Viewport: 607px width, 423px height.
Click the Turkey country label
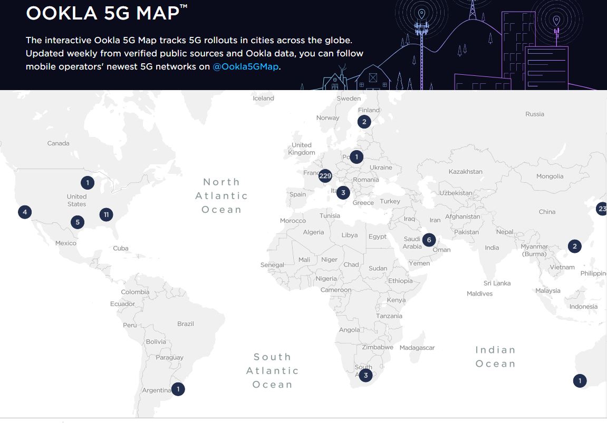(x=390, y=201)
